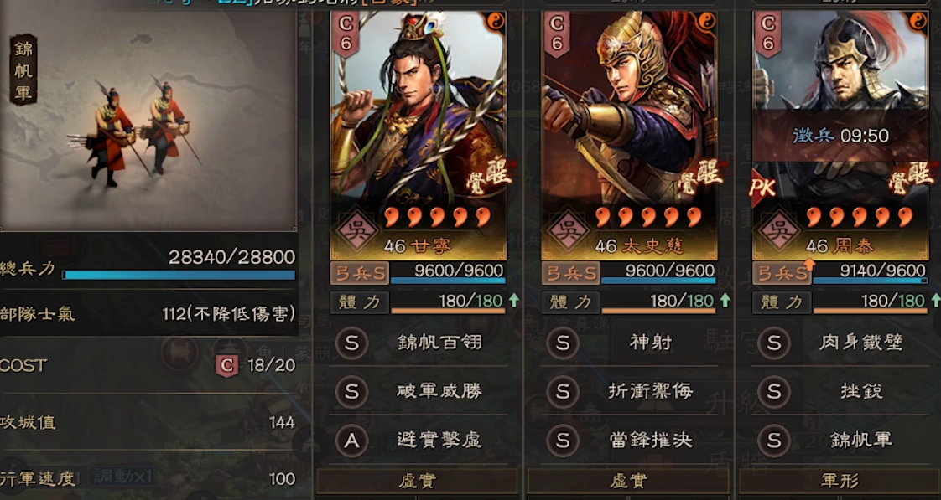
Task: Click the yin-yang icon on Taishi Ci's card
Action: 706,21
